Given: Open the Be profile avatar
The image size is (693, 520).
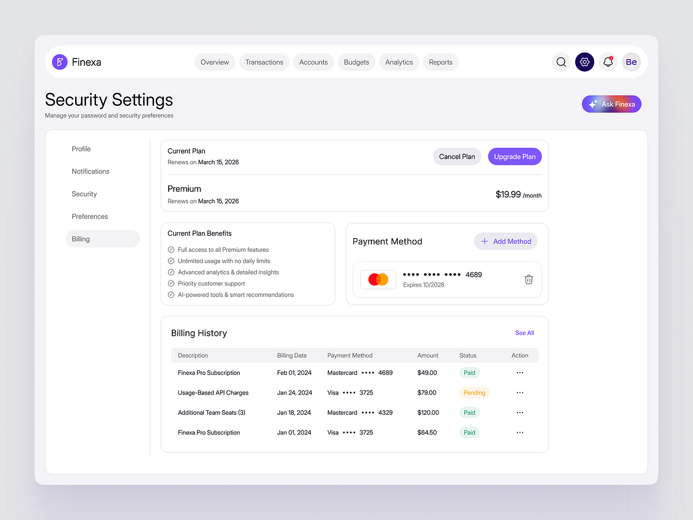Looking at the screenshot, I should pyautogui.click(x=631, y=62).
